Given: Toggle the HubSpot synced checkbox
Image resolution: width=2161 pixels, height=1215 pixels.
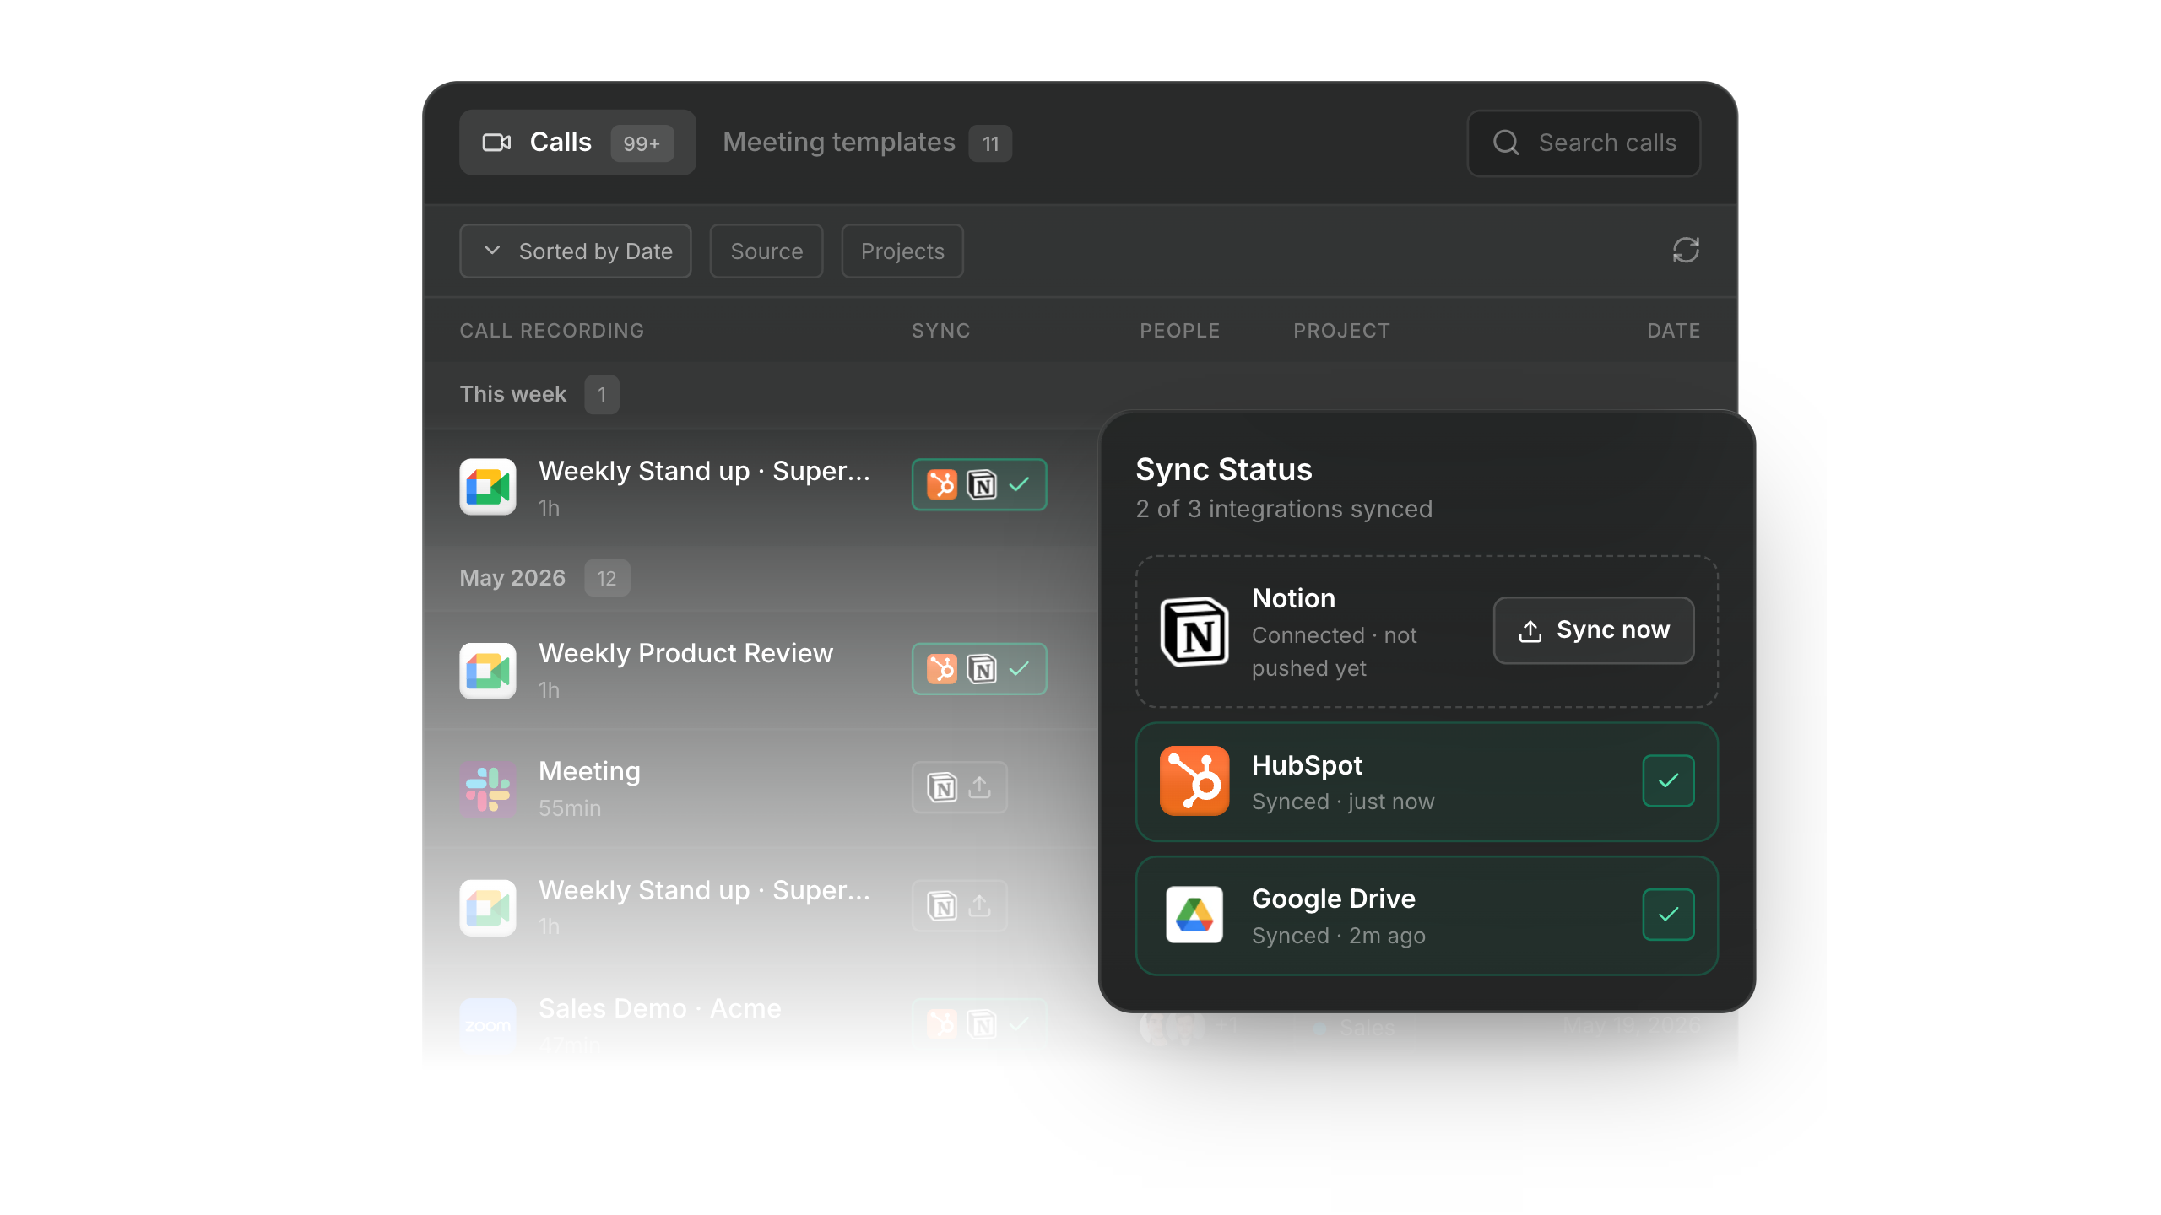Looking at the screenshot, I should [x=1668, y=780].
